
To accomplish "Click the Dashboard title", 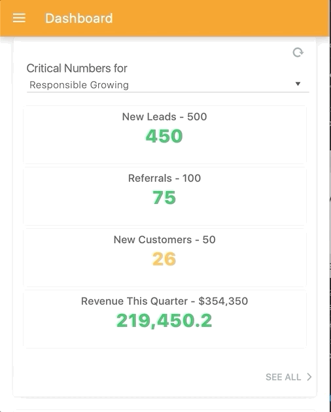I will 79,18.
